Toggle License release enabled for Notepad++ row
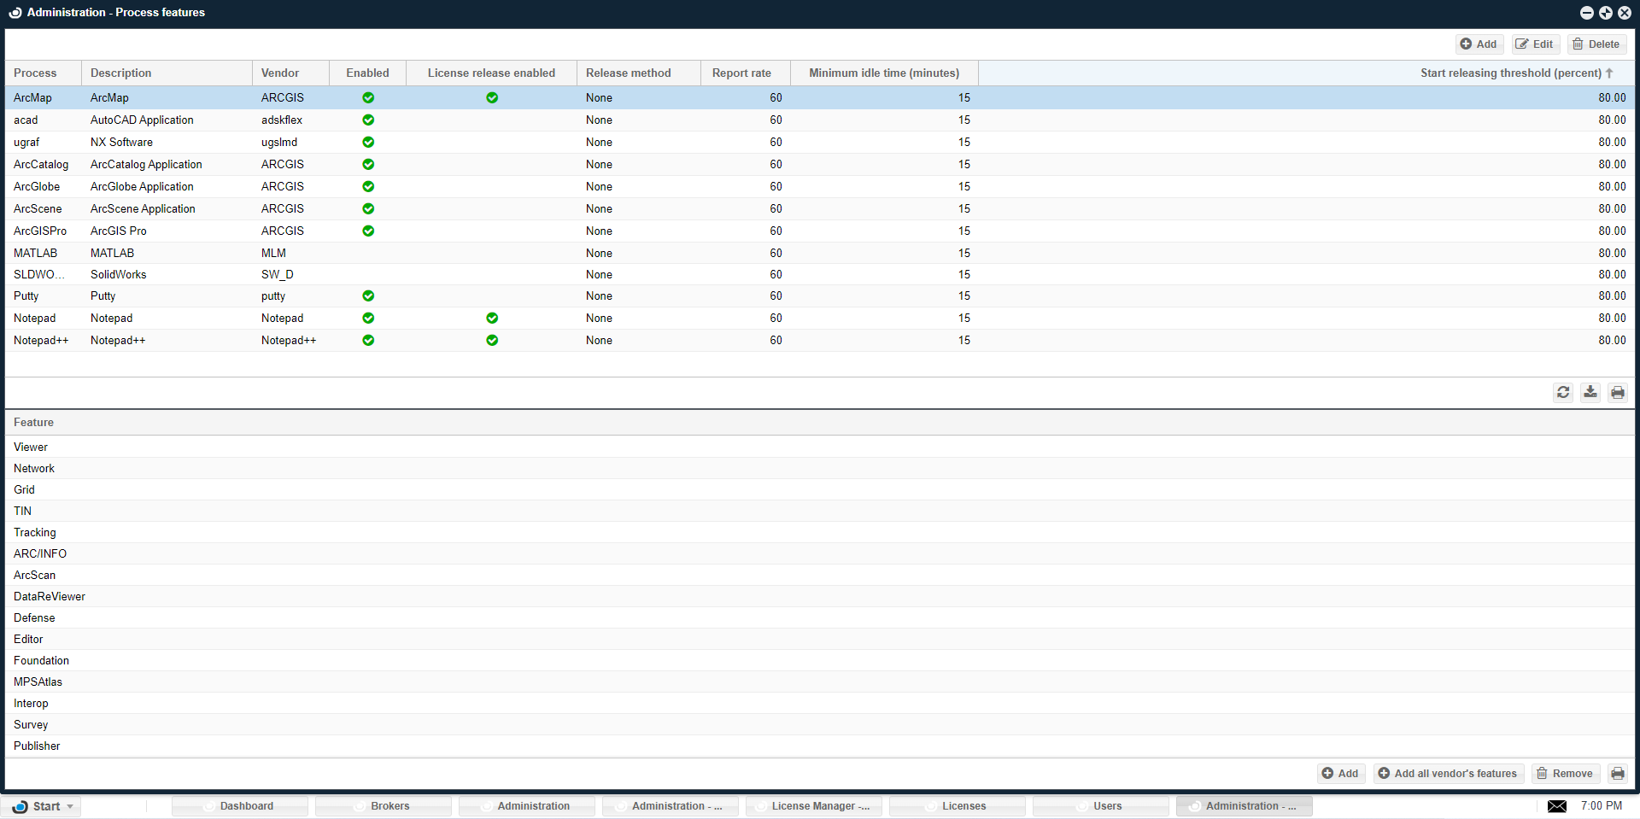This screenshot has width=1640, height=819. [x=492, y=341]
